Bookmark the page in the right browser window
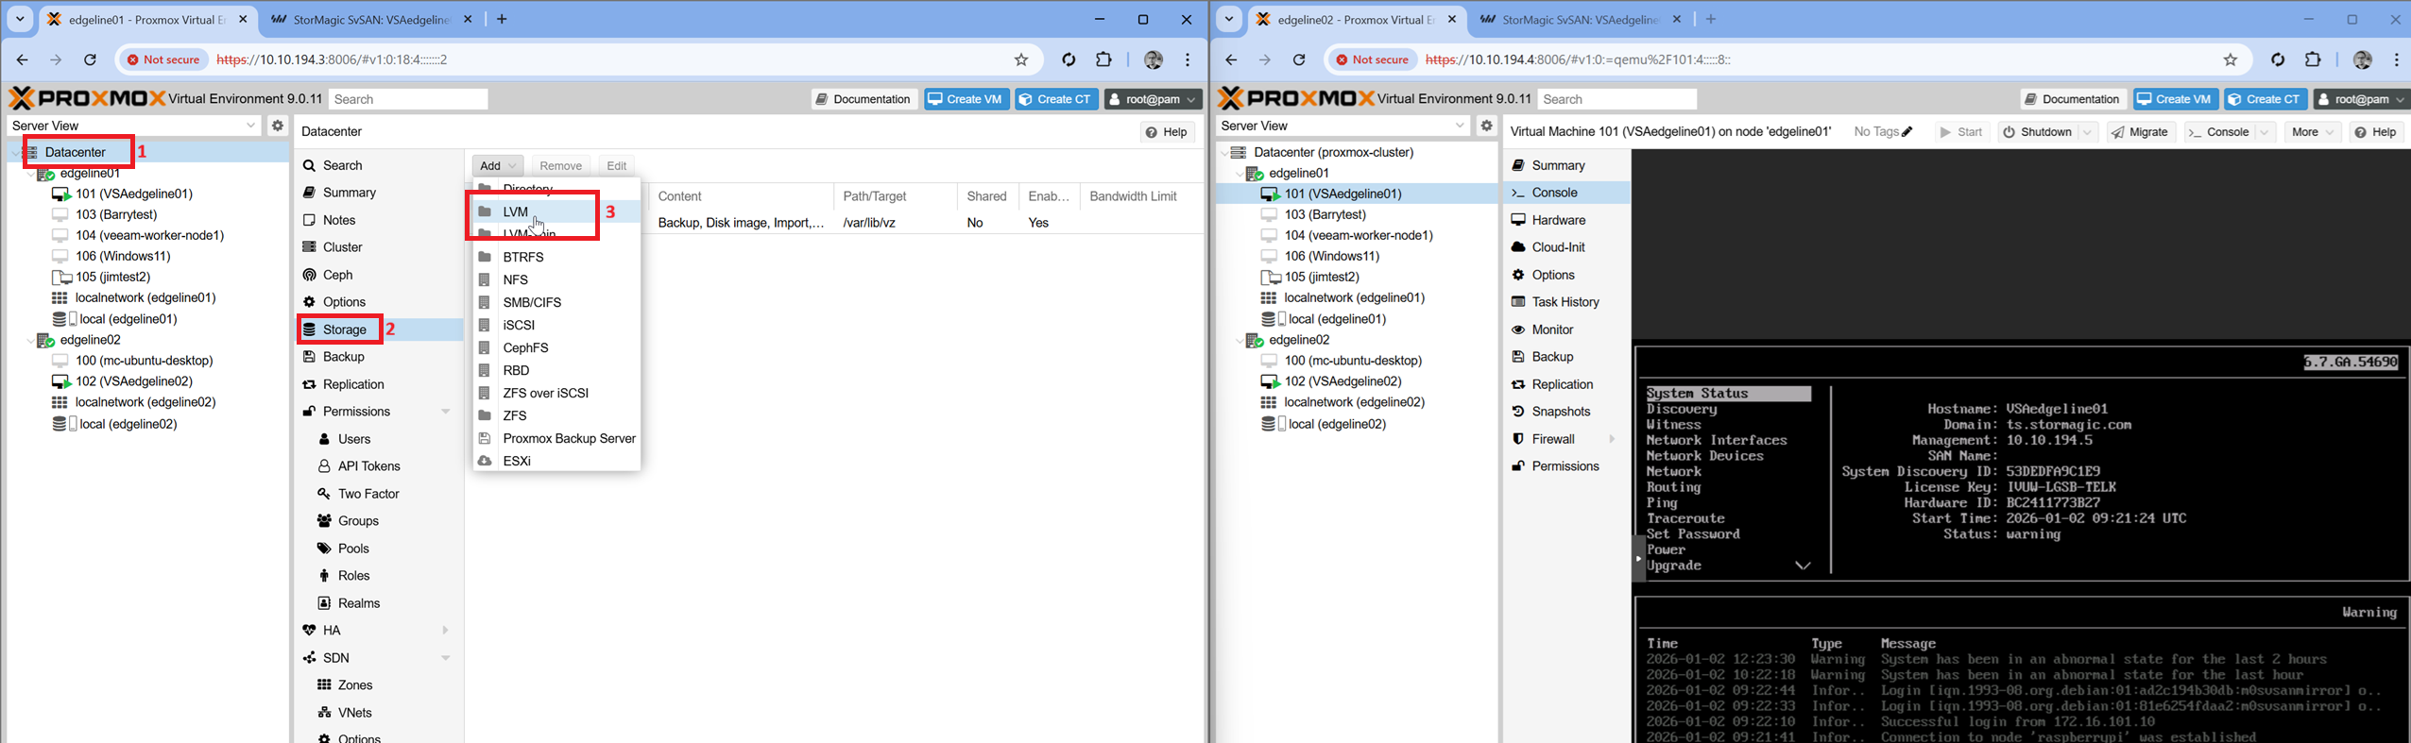The width and height of the screenshot is (2411, 743). pos(2231,59)
